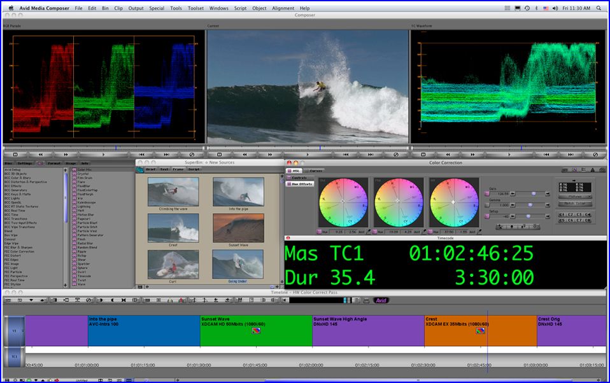Switch to the Curves tab in Color Correction

click(x=316, y=171)
